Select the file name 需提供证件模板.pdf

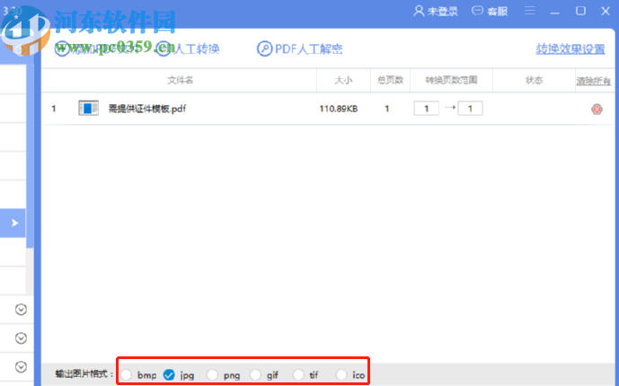[147, 109]
